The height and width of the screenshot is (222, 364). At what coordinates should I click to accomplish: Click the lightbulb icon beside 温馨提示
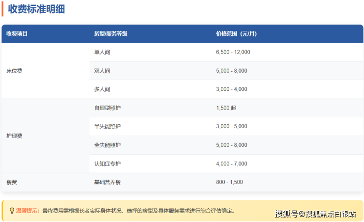[x=12, y=211]
